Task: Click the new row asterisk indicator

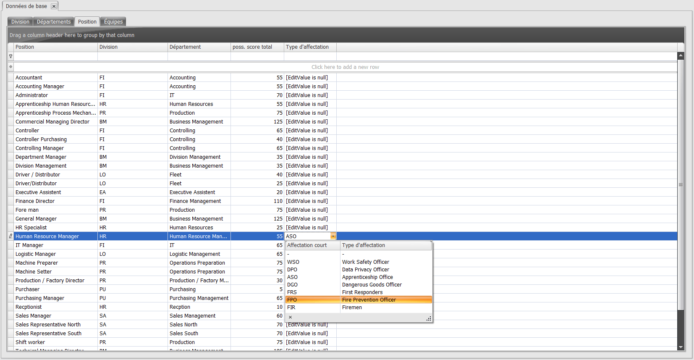Action: [x=10, y=67]
